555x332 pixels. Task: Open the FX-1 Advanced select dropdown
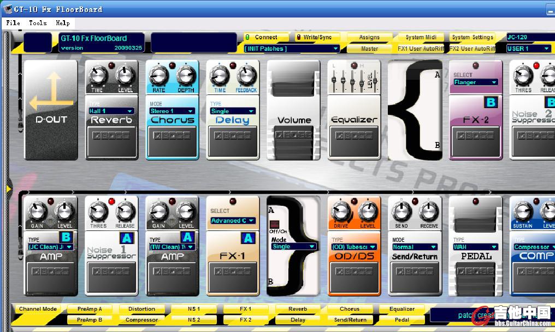point(233,221)
